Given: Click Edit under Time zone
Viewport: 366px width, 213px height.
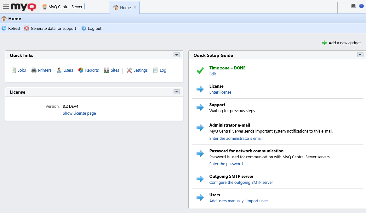Looking at the screenshot, I should (x=213, y=74).
